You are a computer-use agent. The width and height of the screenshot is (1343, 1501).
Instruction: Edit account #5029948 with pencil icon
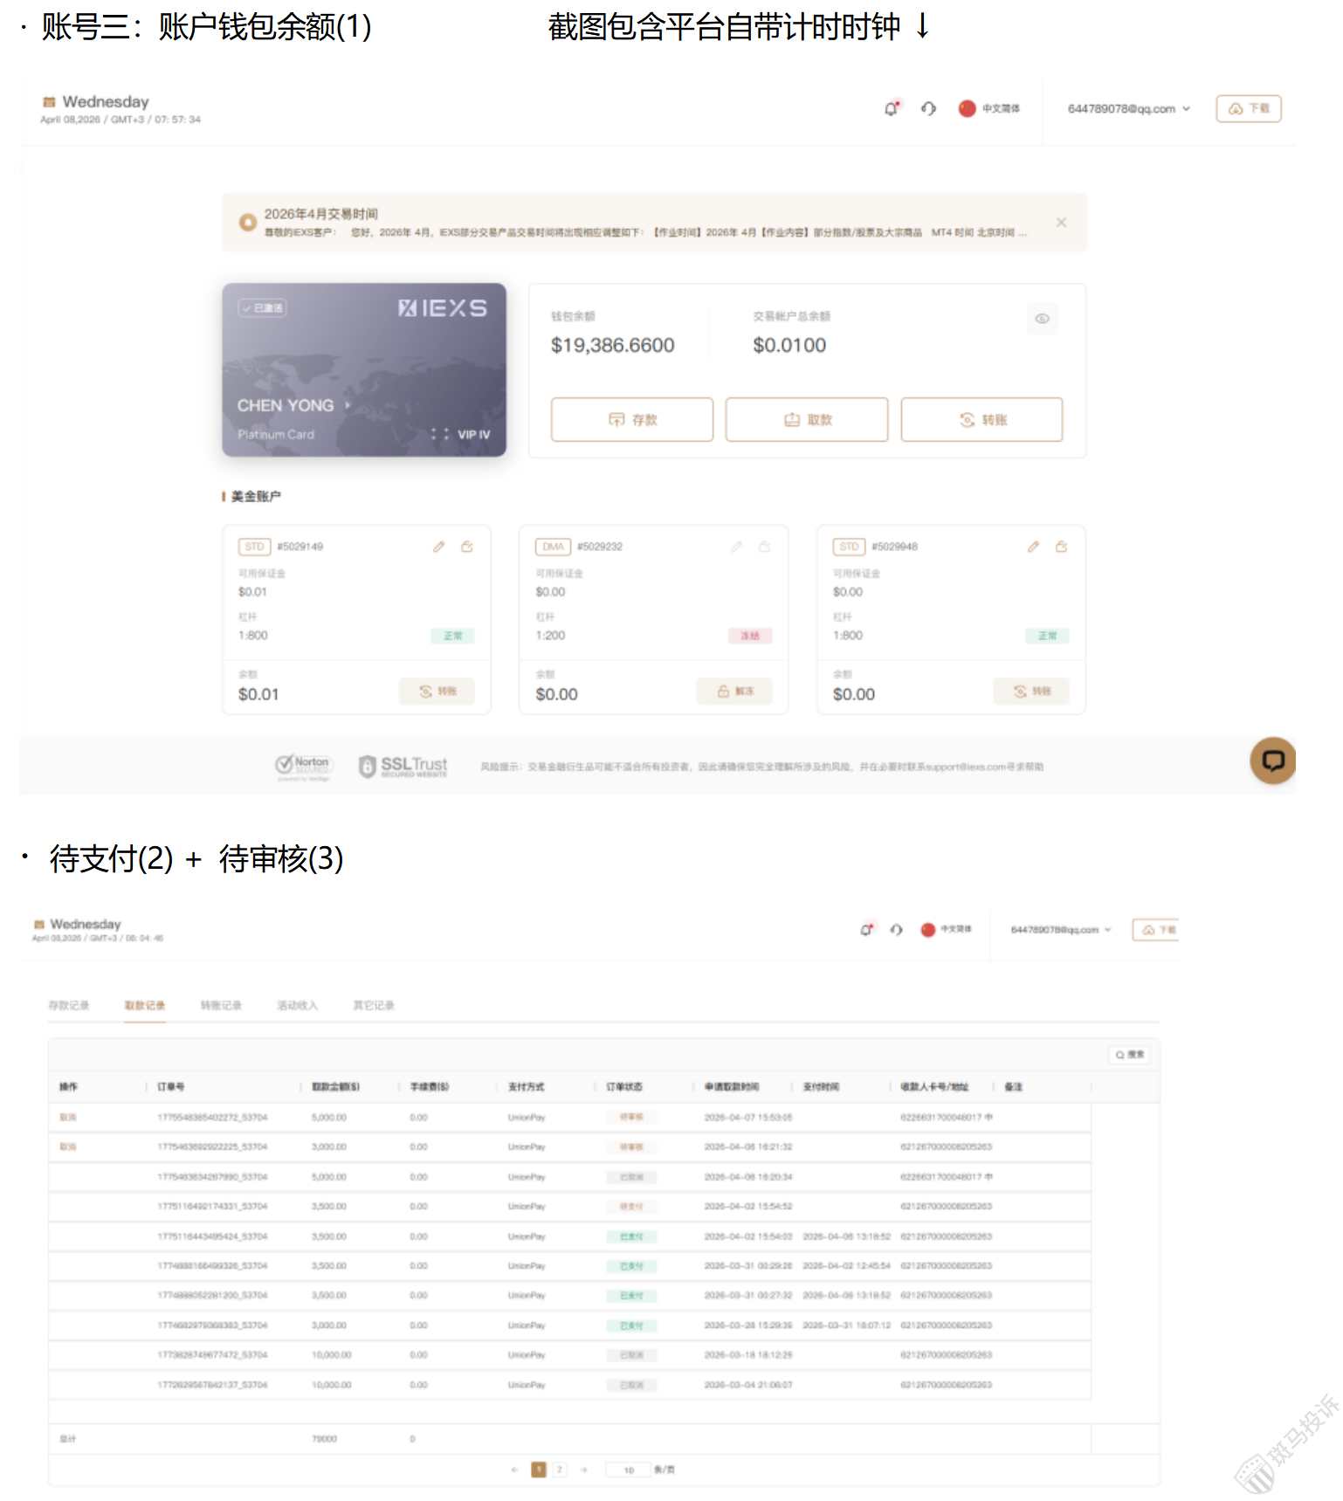coord(1033,547)
